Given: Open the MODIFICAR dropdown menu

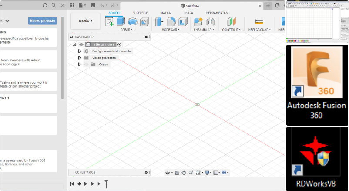Looking at the screenshot, I should pos(171,30).
